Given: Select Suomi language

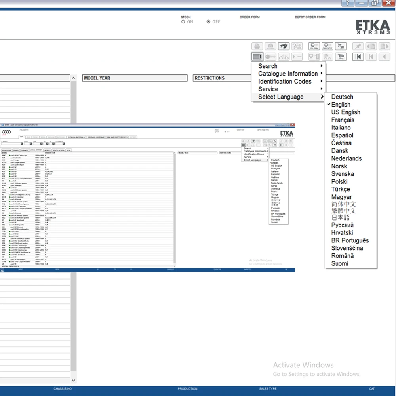Looking at the screenshot, I should [x=339, y=264].
